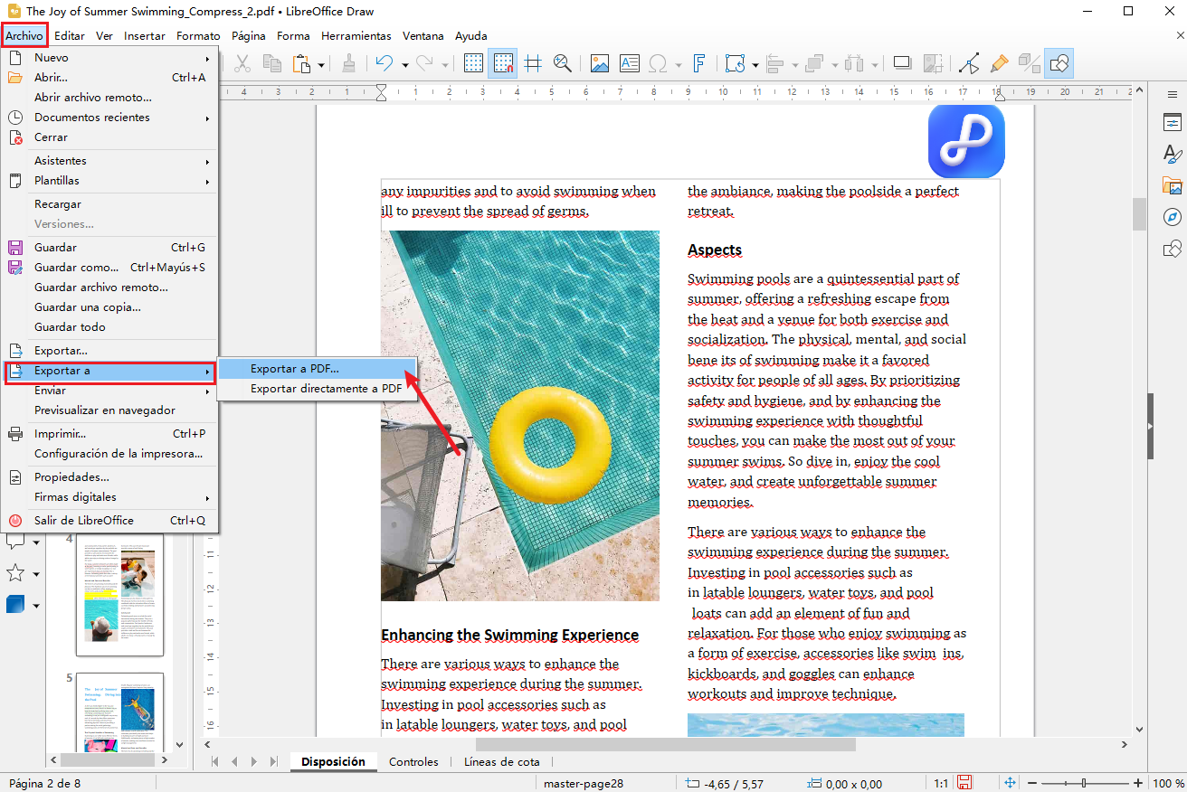Click the unsaved document status icon
The image size is (1187, 792).
pyautogui.click(x=964, y=783)
